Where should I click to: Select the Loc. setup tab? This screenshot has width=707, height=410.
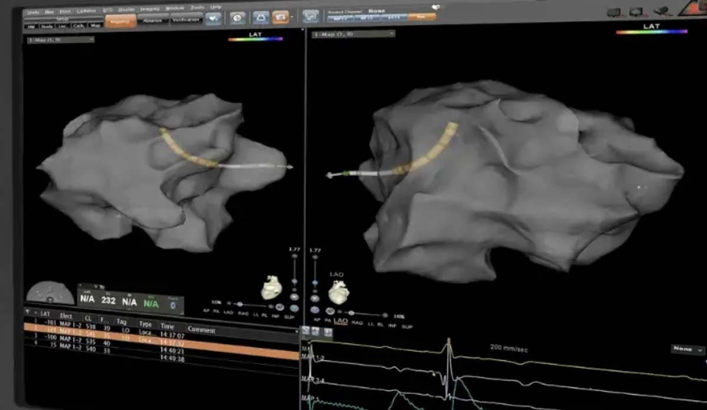click(x=62, y=26)
